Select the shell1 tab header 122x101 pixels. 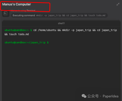click(x=61, y=23)
